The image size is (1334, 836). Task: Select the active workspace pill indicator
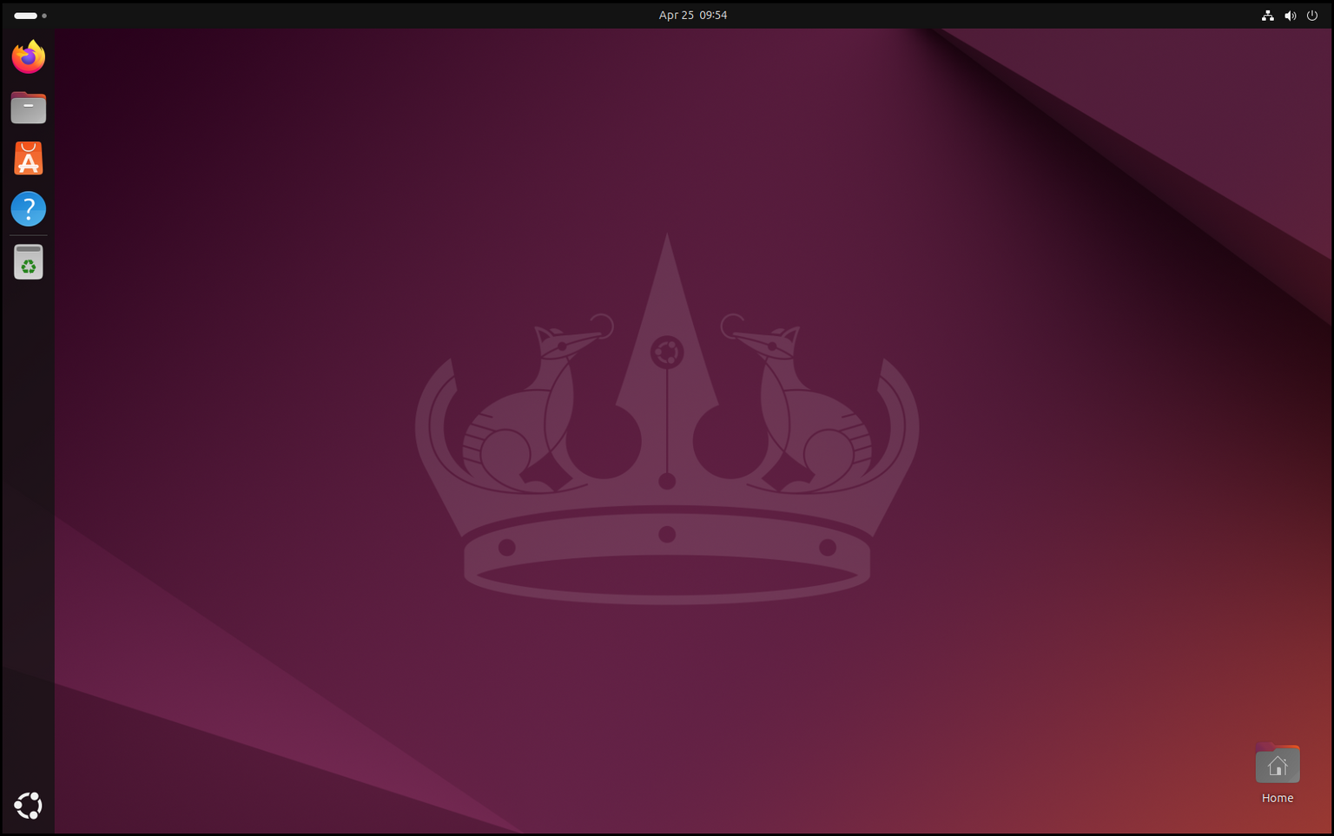pos(23,15)
